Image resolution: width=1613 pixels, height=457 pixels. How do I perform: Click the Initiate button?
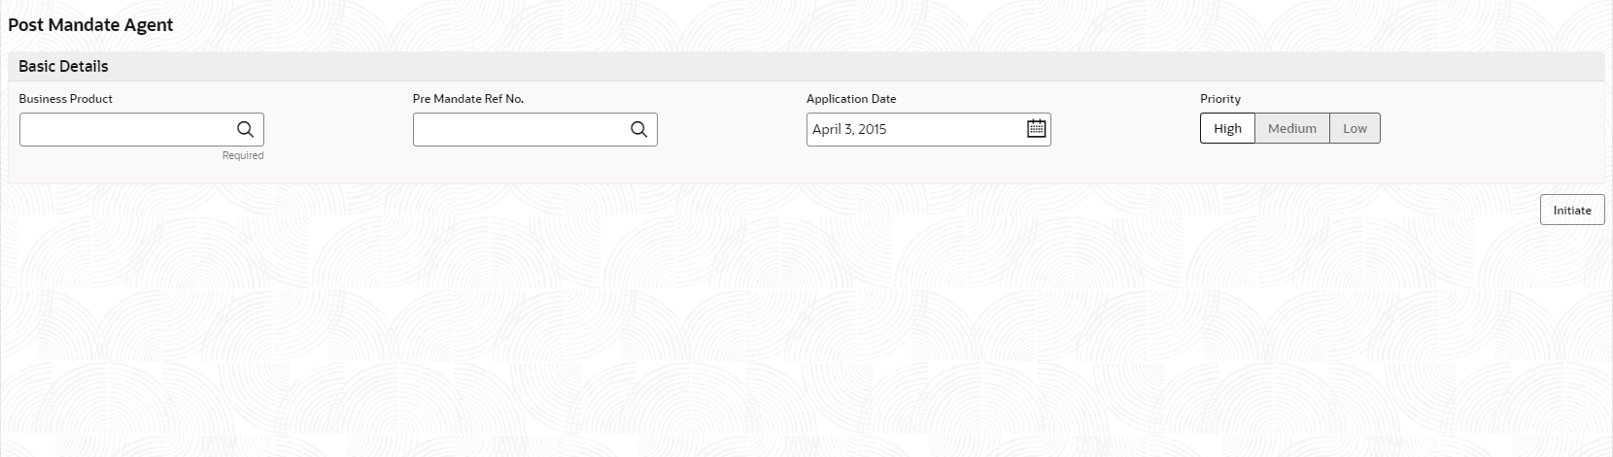tap(1571, 210)
